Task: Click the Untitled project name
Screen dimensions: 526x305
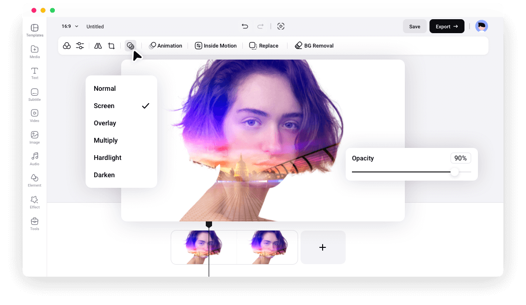Action: [95, 26]
